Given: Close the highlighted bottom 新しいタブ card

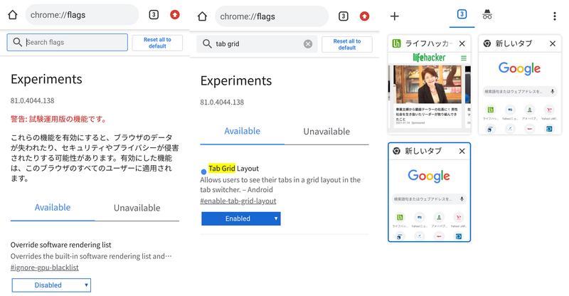Looking at the screenshot, I should (462, 151).
